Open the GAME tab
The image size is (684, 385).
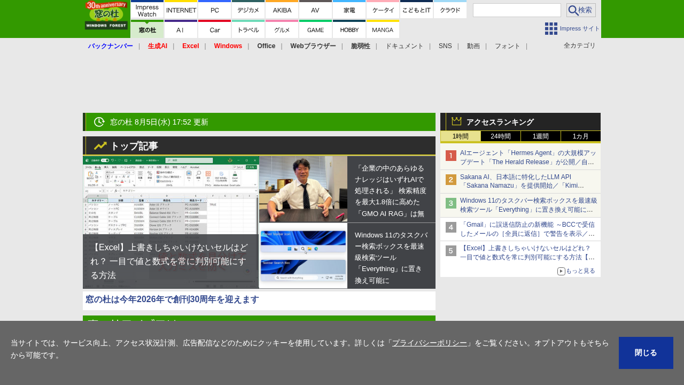pos(316,29)
